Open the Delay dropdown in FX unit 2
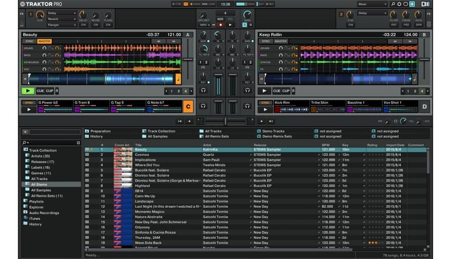The width and height of the screenshot is (451, 259). click(372, 13)
